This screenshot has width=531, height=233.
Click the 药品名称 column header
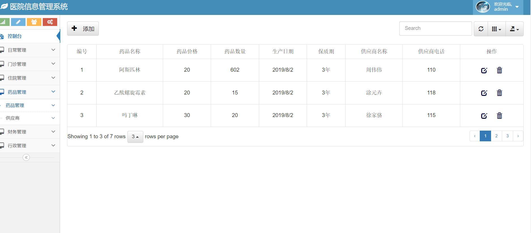[x=130, y=52]
